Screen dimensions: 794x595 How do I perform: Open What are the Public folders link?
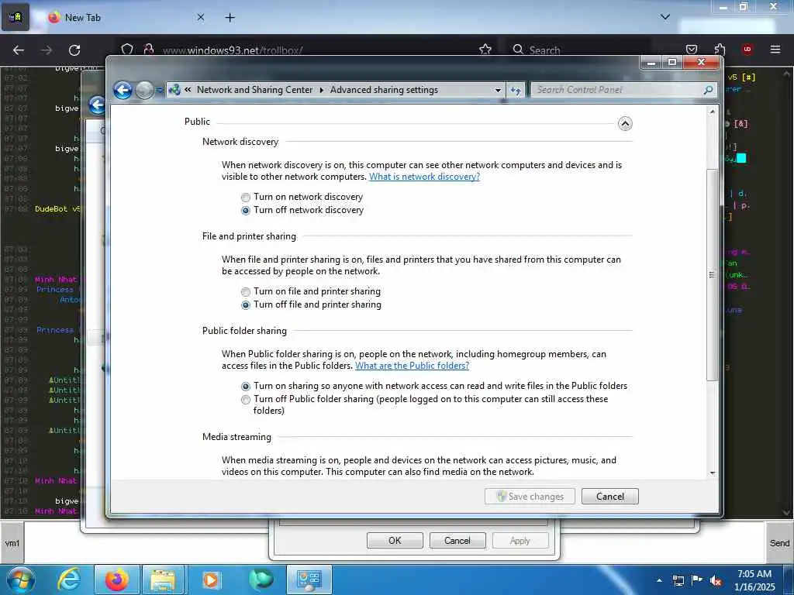pyautogui.click(x=412, y=366)
